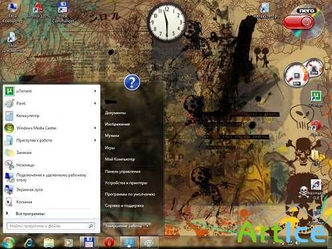Open Total Commander desktop shortcut
The width and height of the screenshot is (332, 249).
point(63,13)
